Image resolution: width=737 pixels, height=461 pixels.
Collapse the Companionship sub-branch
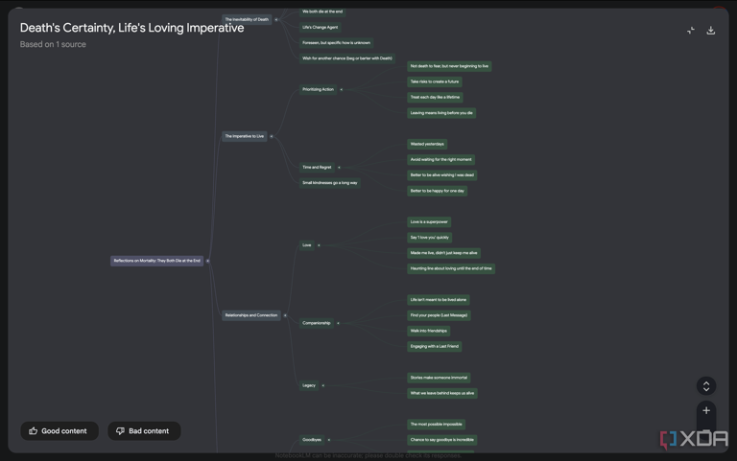coord(338,323)
